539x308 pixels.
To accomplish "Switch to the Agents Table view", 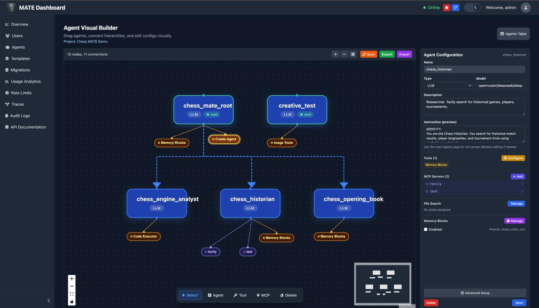I will (x=513, y=34).
